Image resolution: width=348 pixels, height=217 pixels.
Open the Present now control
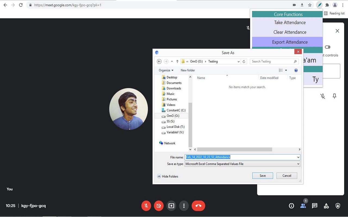coord(171,206)
